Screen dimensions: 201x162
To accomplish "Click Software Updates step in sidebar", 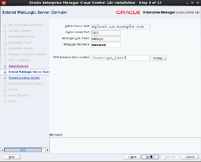I will pos(20,31).
